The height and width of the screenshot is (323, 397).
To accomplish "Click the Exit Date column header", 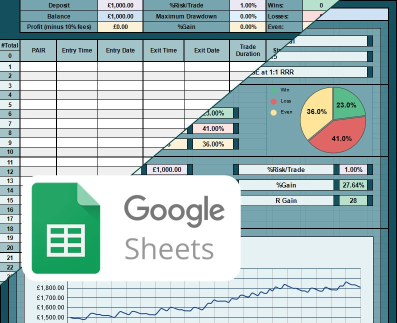I will tap(207, 50).
